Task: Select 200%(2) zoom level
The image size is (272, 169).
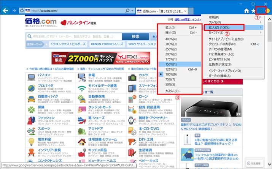Action: (180, 54)
